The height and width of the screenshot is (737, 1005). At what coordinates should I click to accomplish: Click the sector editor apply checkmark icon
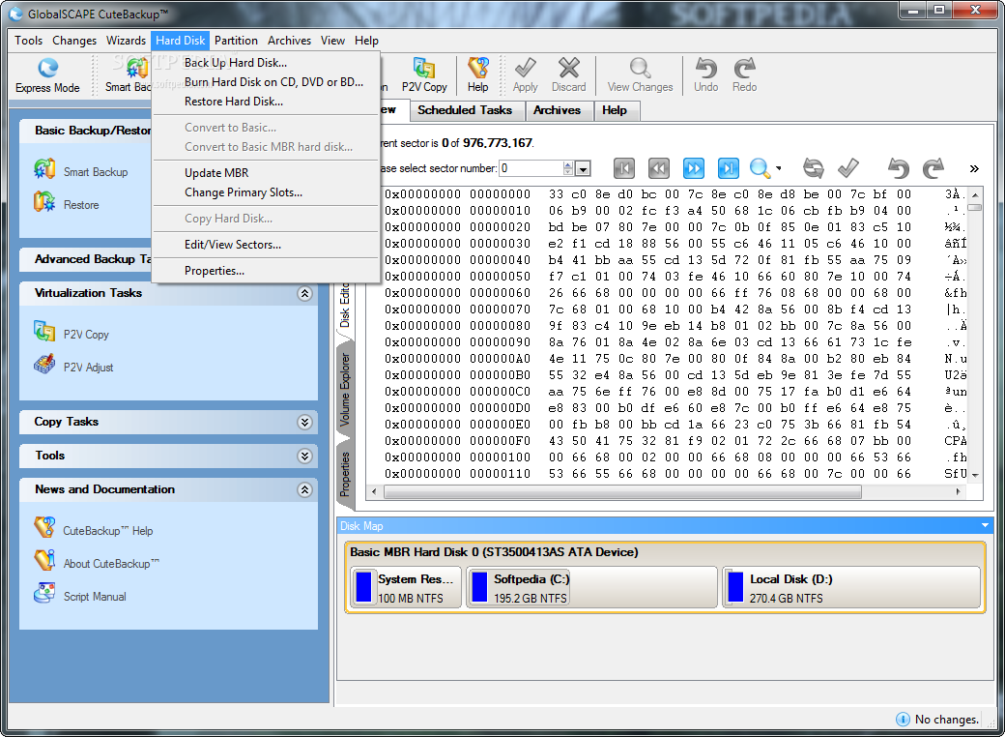click(848, 168)
